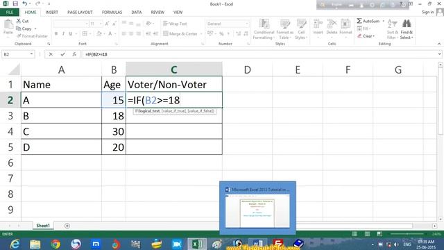Click the formula bar Cancel X icon
Screen dimensions: 444x250
51,54
